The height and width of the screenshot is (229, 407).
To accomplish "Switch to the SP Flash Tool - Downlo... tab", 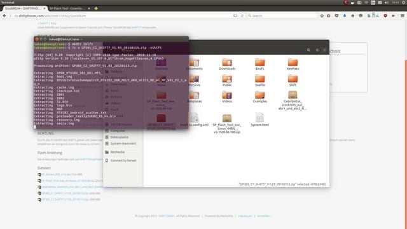I will (x=67, y=8).
